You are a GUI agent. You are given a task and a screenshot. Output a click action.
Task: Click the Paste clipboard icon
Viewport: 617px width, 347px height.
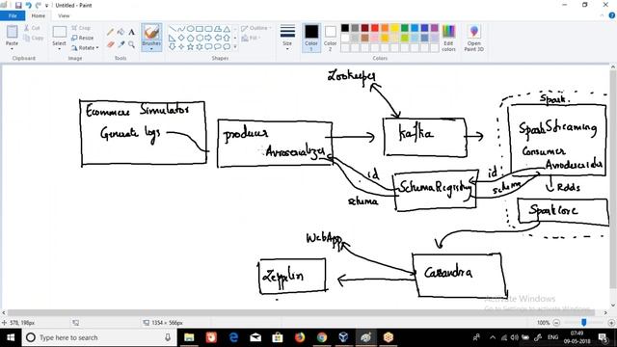point(12,32)
